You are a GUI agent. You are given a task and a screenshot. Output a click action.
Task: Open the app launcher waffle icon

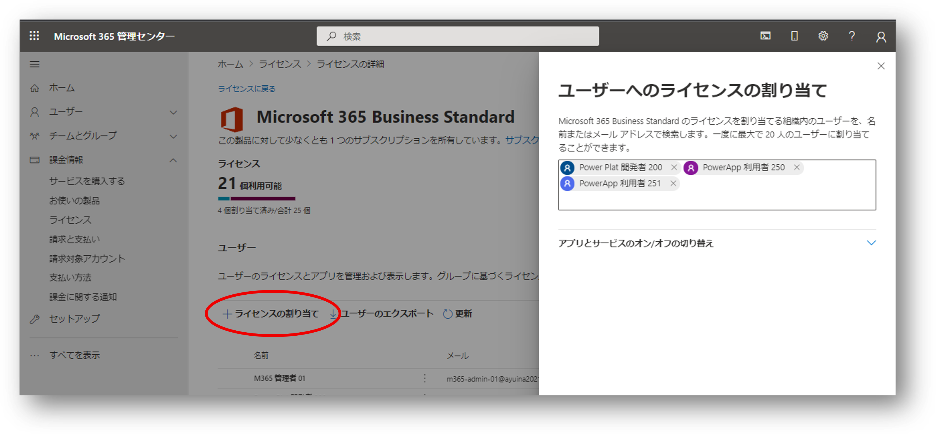[x=34, y=36]
